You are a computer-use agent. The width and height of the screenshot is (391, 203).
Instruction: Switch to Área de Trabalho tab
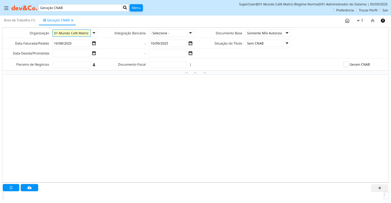click(19, 20)
